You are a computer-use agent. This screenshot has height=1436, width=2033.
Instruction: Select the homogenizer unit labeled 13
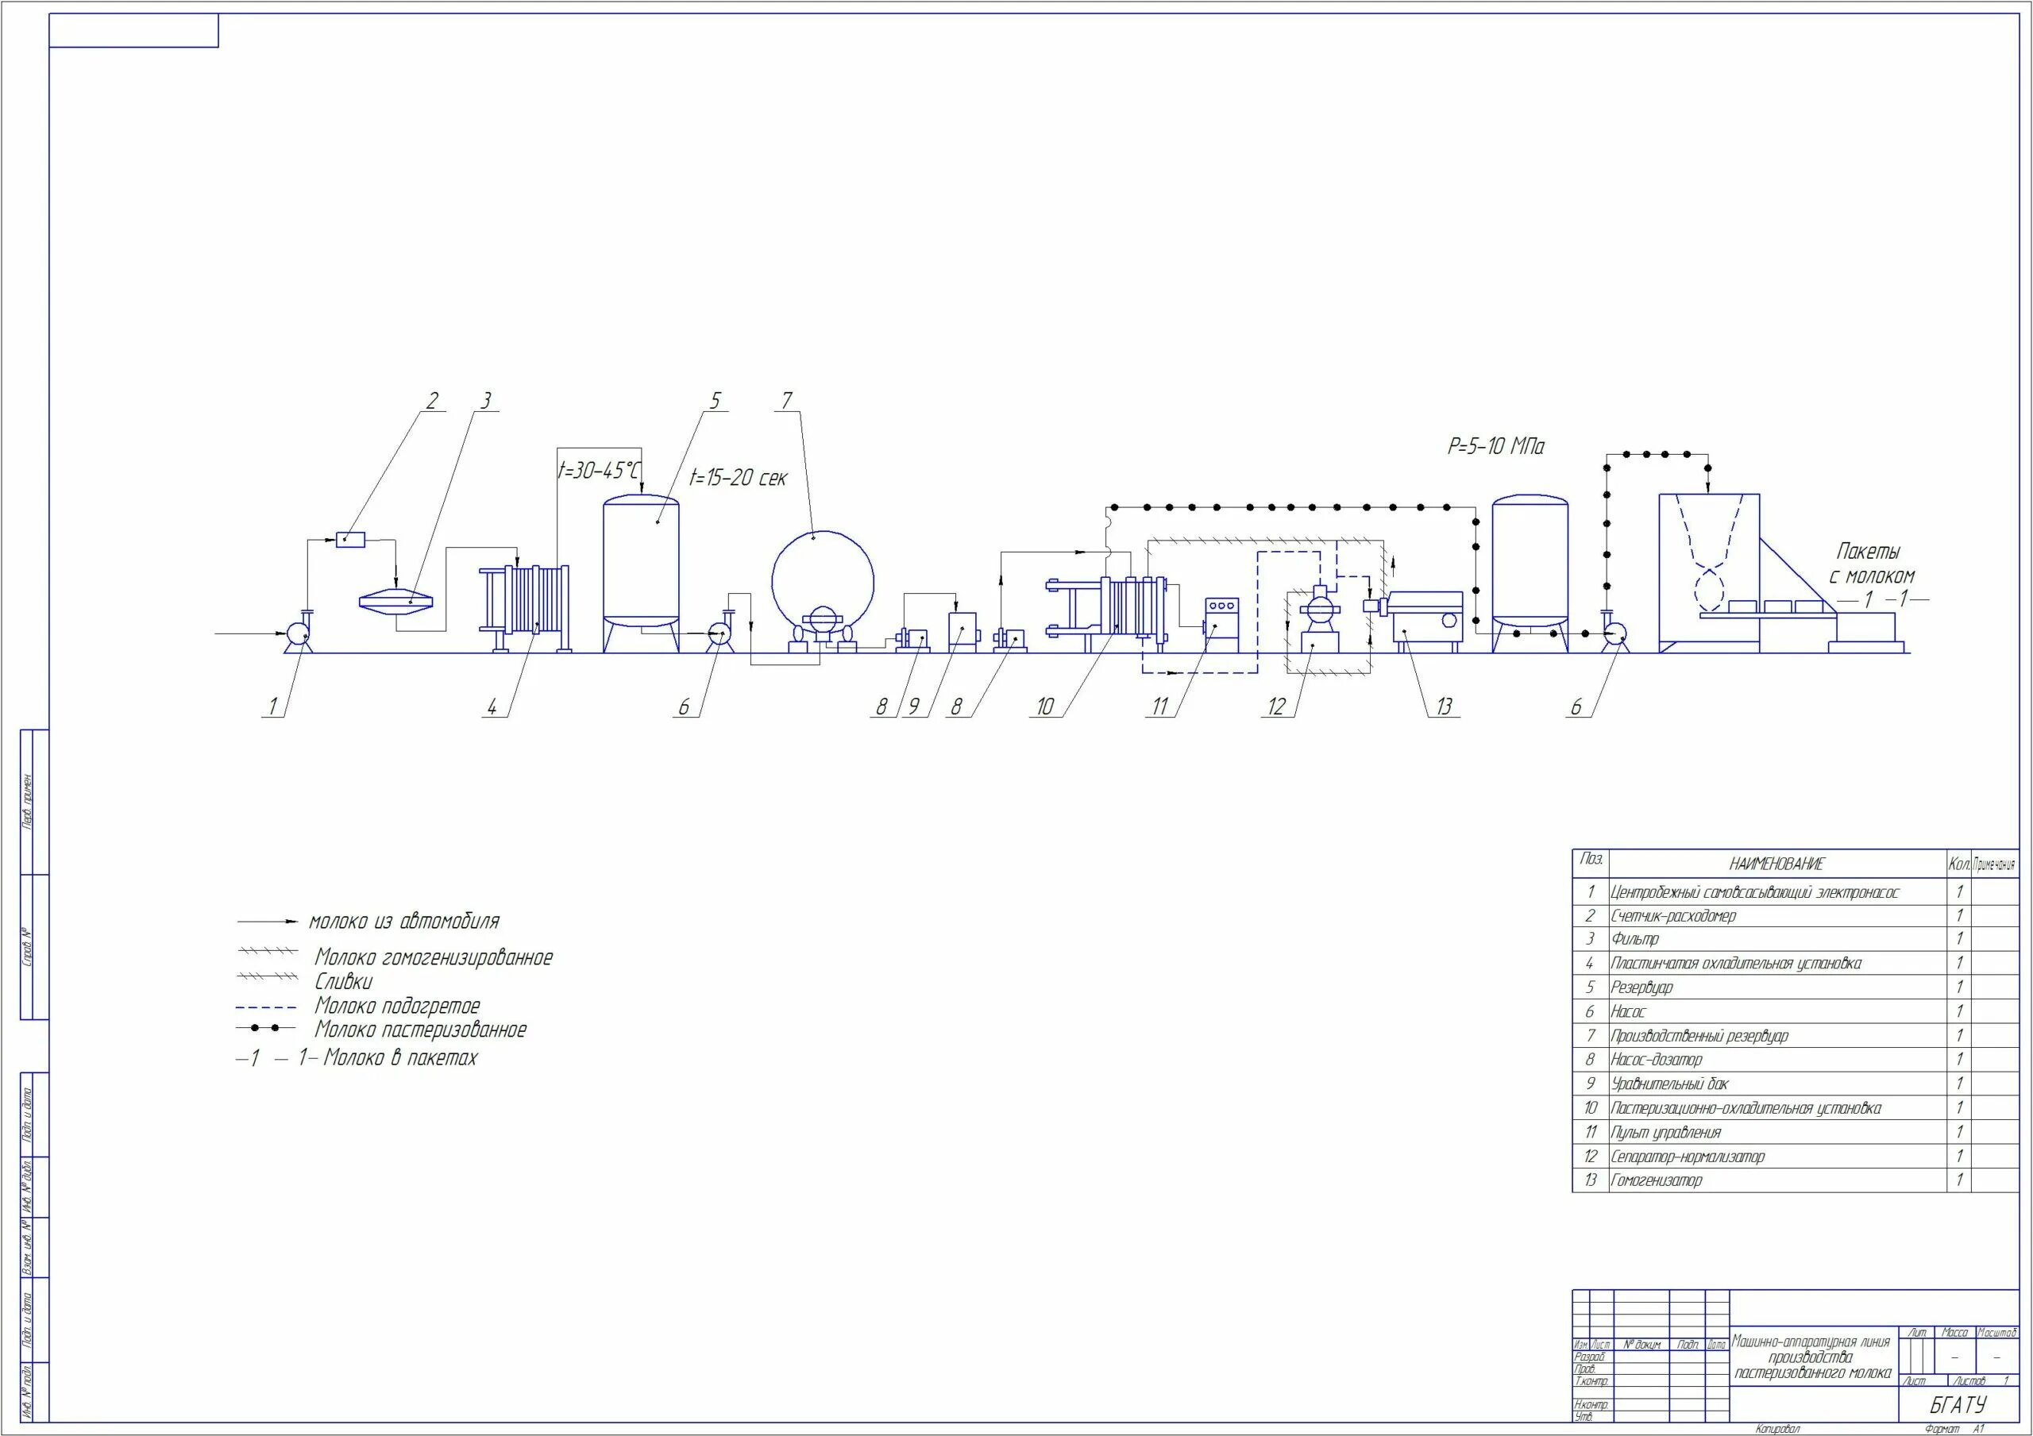pyautogui.click(x=1426, y=617)
